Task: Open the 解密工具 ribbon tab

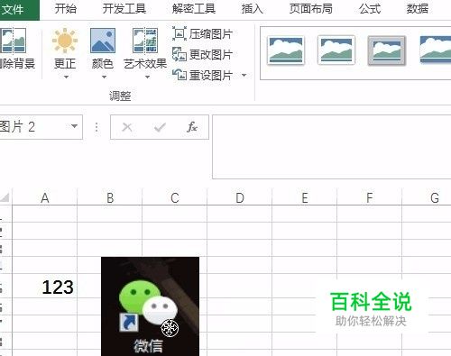Action: 194,9
